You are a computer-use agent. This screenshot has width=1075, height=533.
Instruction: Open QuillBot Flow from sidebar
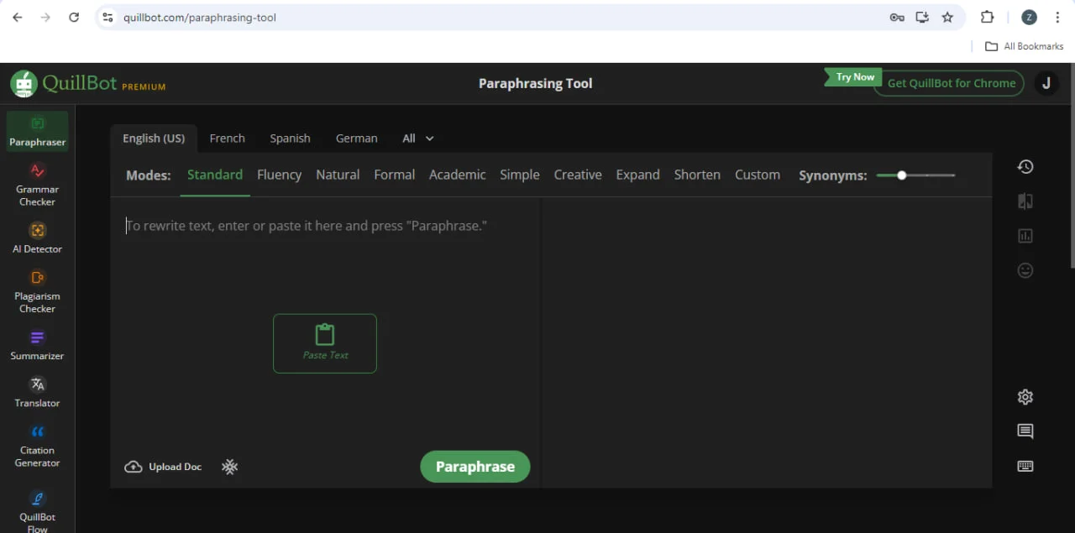click(x=37, y=512)
